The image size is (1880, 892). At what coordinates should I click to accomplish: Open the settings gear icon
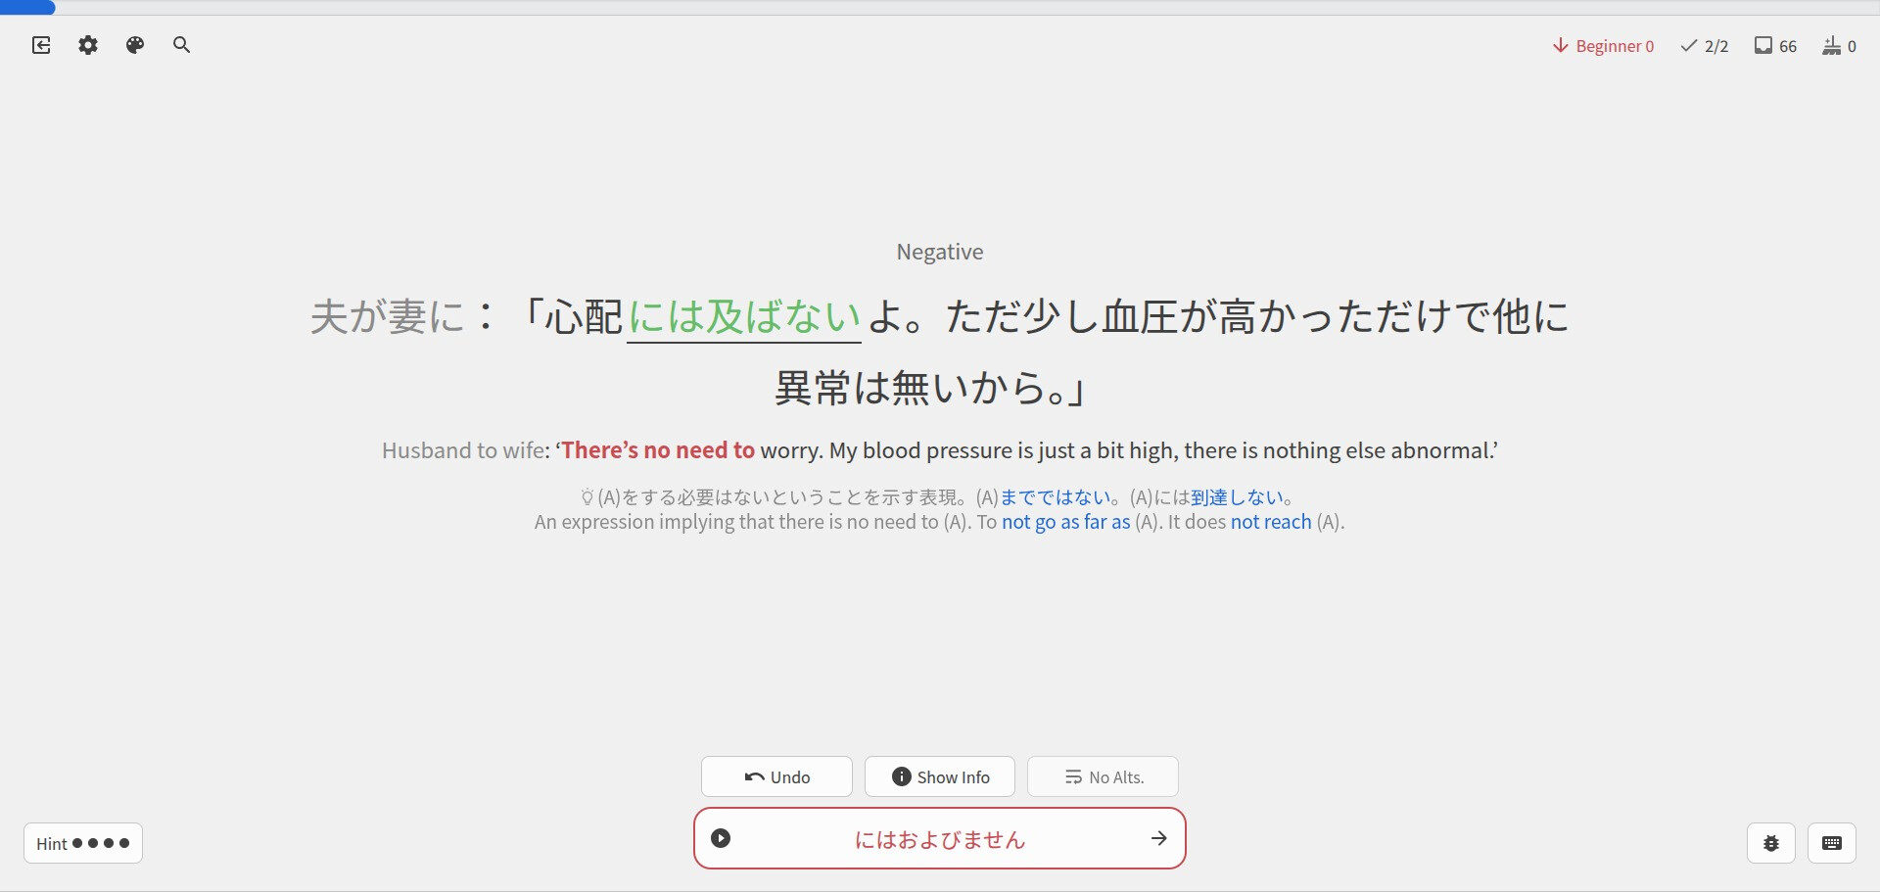(x=88, y=45)
